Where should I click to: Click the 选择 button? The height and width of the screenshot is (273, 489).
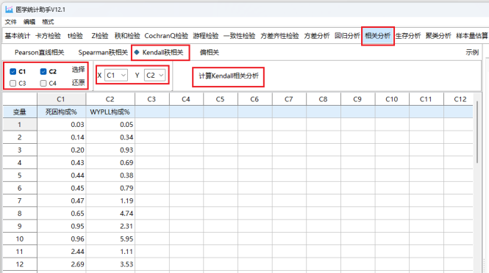78,70
